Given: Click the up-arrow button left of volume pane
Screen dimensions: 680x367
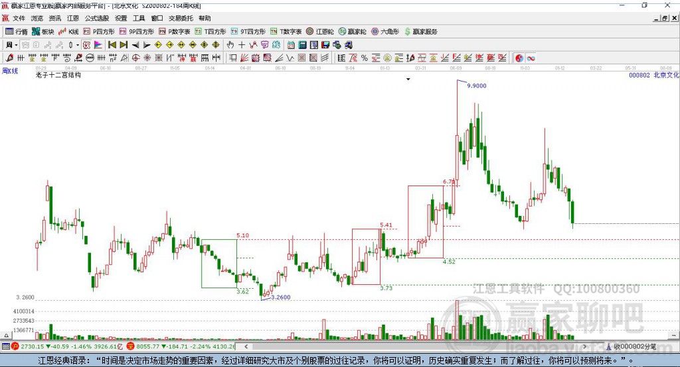Looking at the screenshot, I should coord(6,335).
